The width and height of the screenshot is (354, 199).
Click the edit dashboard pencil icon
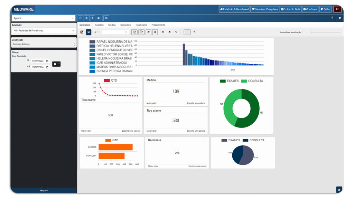[82, 32]
